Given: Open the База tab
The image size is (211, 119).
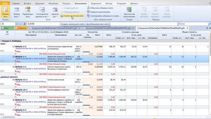Looking at the screenshot, I should [x=7, y=28].
